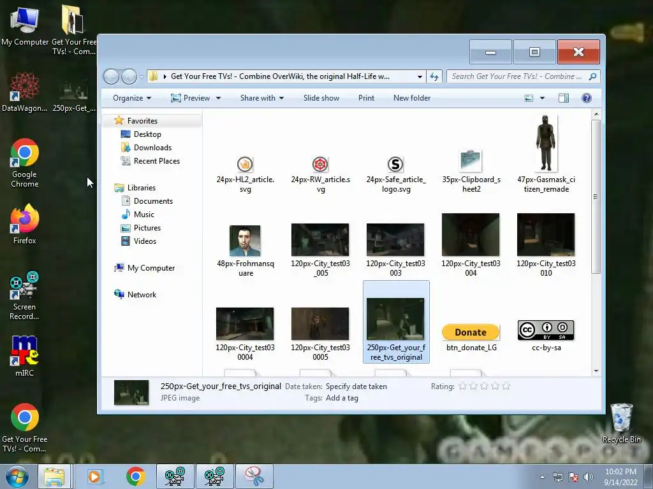Click the search magnifier icon
The height and width of the screenshot is (489, 653).
tap(592, 76)
